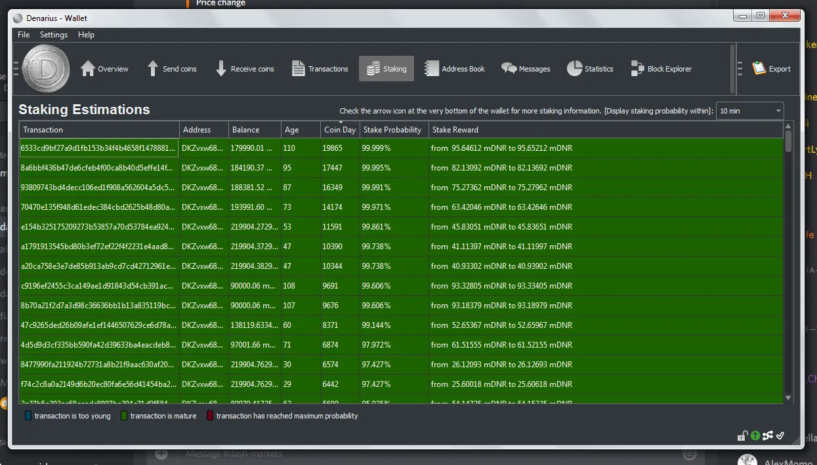This screenshot has width=817, height=465.
Task: Select transaction starting 47c9265ded26b09afe1e
Action: [99, 325]
